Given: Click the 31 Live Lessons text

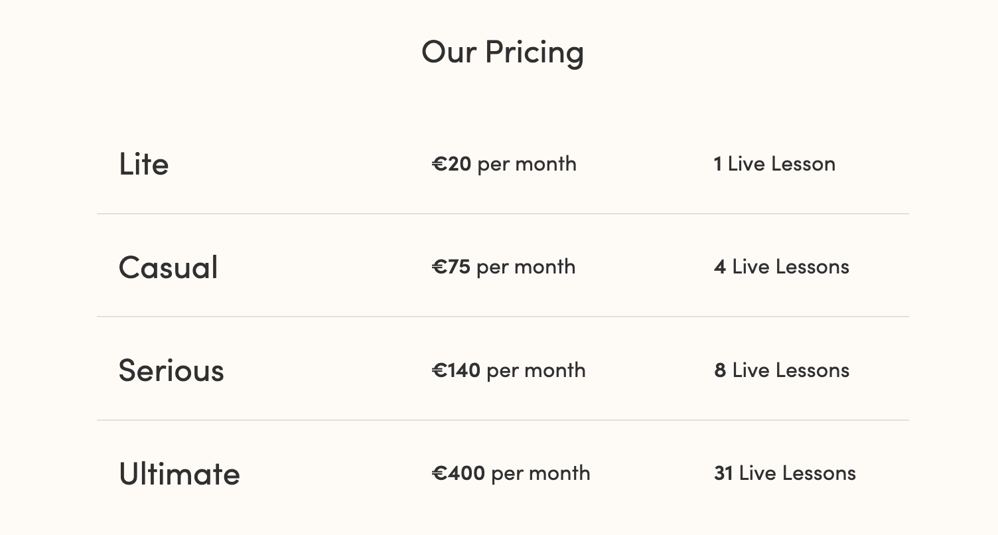Looking at the screenshot, I should click(x=785, y=473).
